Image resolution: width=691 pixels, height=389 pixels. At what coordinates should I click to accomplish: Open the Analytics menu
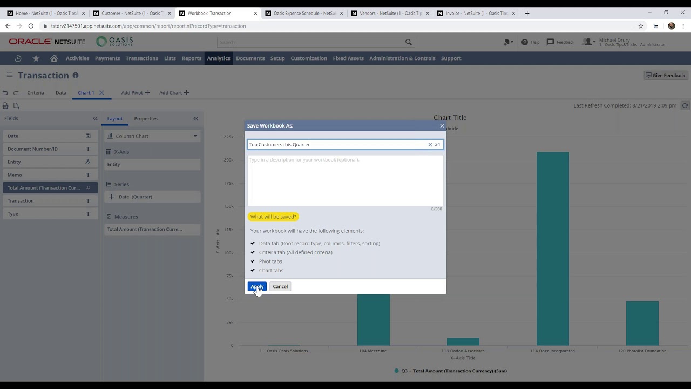219,58
